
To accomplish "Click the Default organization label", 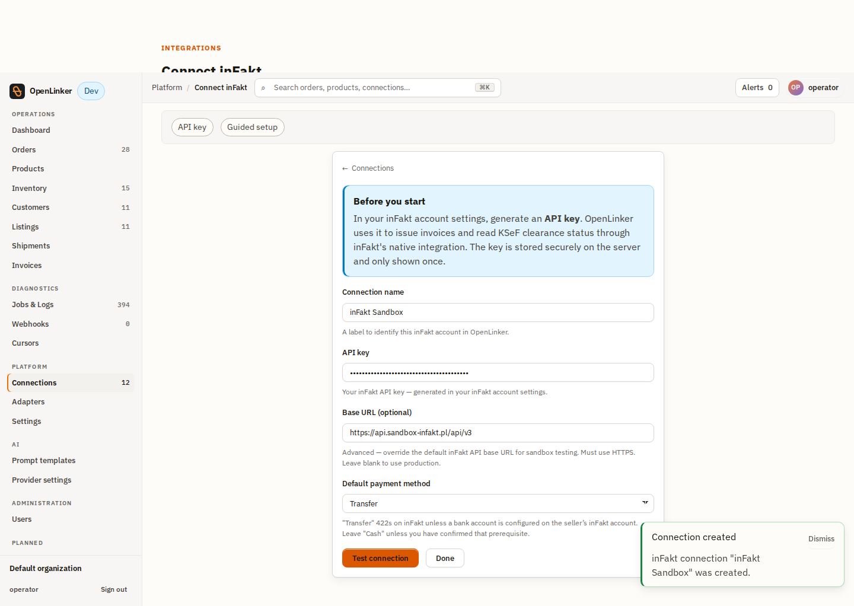I will coord(46,568).
